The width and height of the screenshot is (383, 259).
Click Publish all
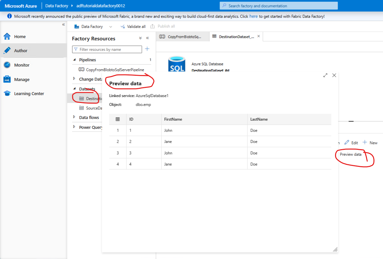point(163,26)
